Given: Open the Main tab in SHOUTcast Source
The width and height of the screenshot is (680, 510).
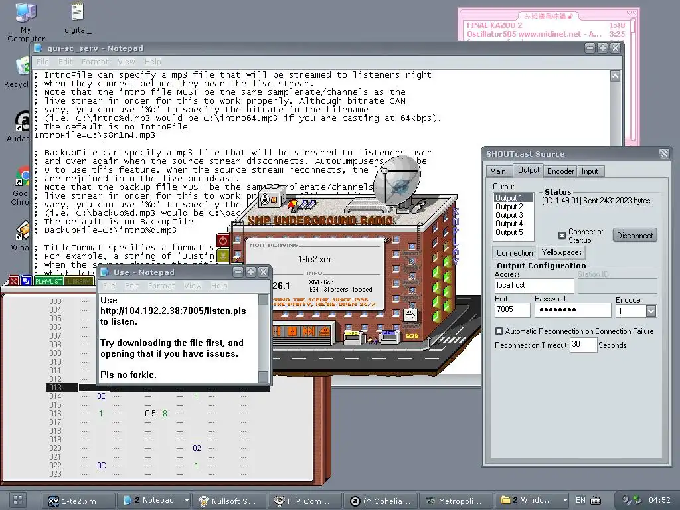Looking at the screenshot, I should pos(498,171).
